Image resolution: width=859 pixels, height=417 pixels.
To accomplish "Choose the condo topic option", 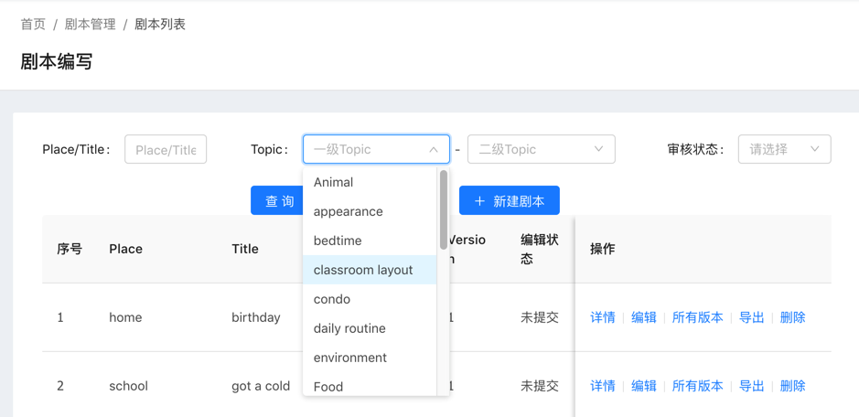I will tap(332, 299).
